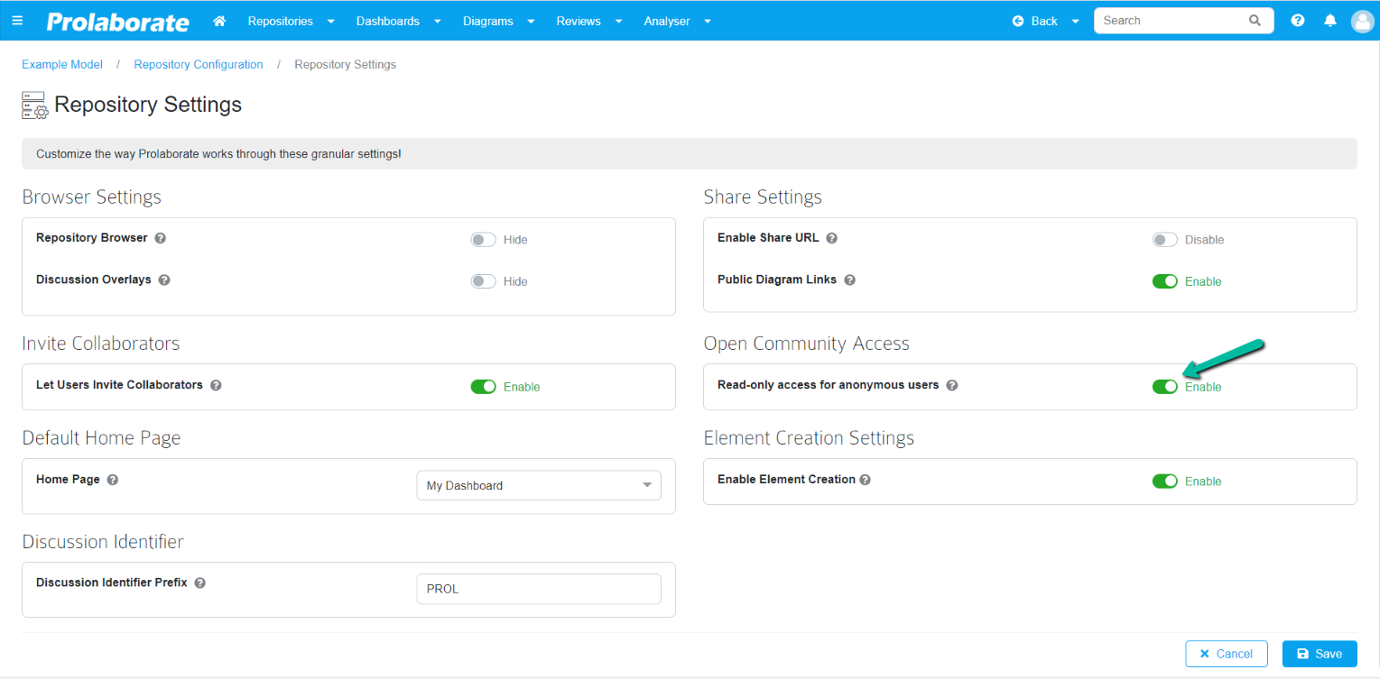Show help for Discussion Overlays setting
Viewport: 1380px width, 679px height.
pos(164,280)
